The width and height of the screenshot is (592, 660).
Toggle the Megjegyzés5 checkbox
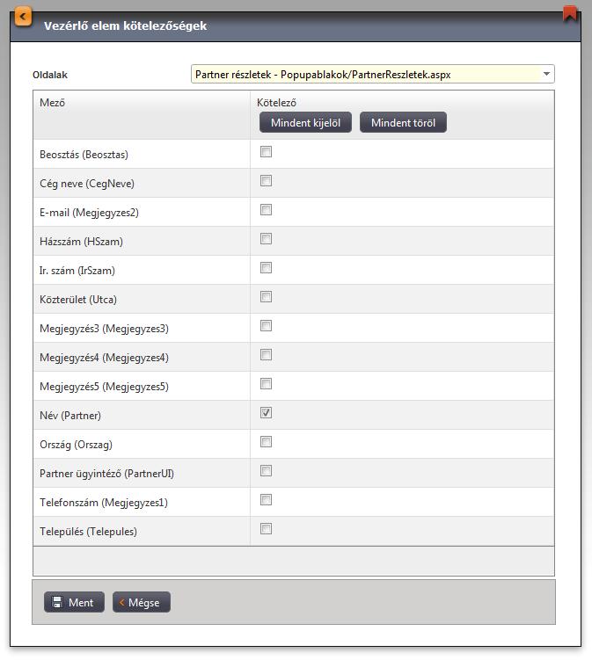click(266, 384)
